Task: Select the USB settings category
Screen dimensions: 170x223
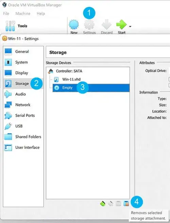Action: point(23,126)
